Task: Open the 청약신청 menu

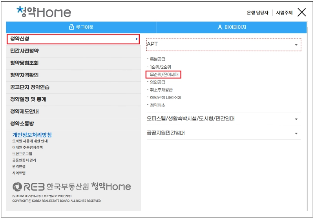Action: click(73, 39)
